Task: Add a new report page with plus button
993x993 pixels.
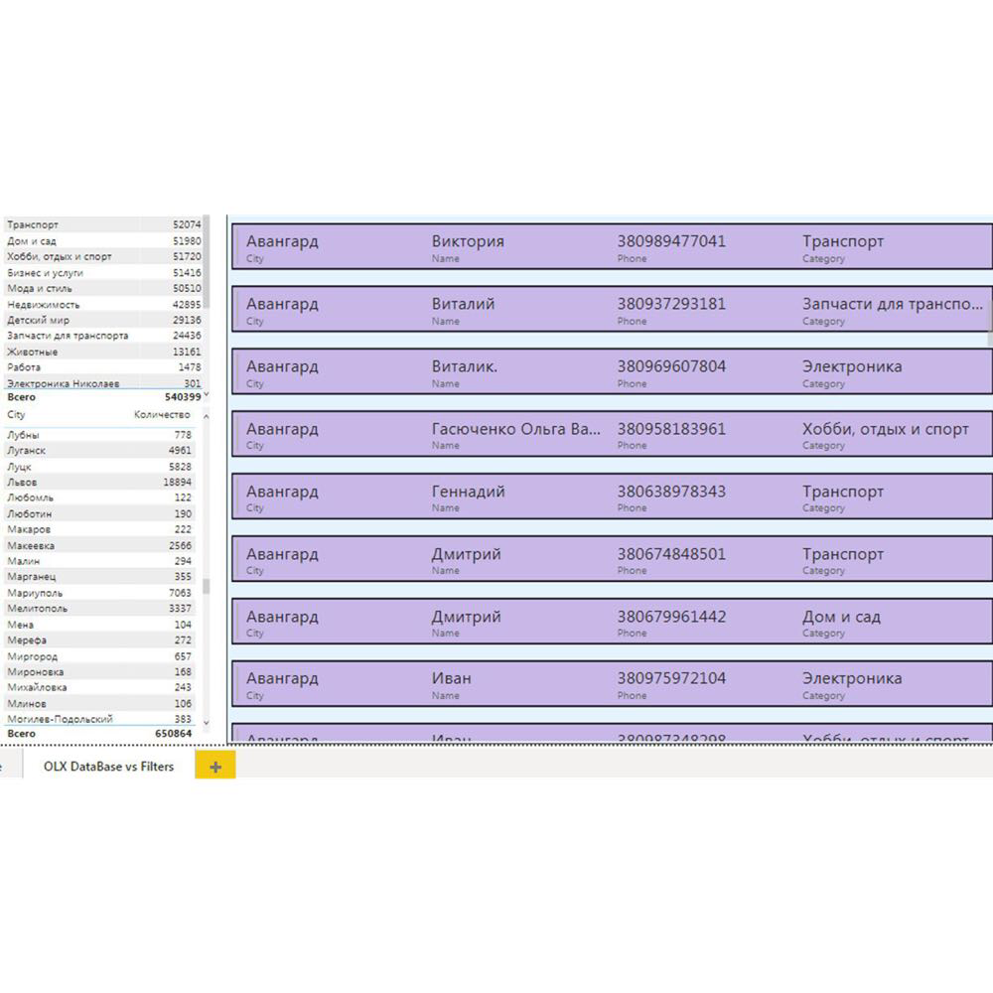Action: point(215,767)
